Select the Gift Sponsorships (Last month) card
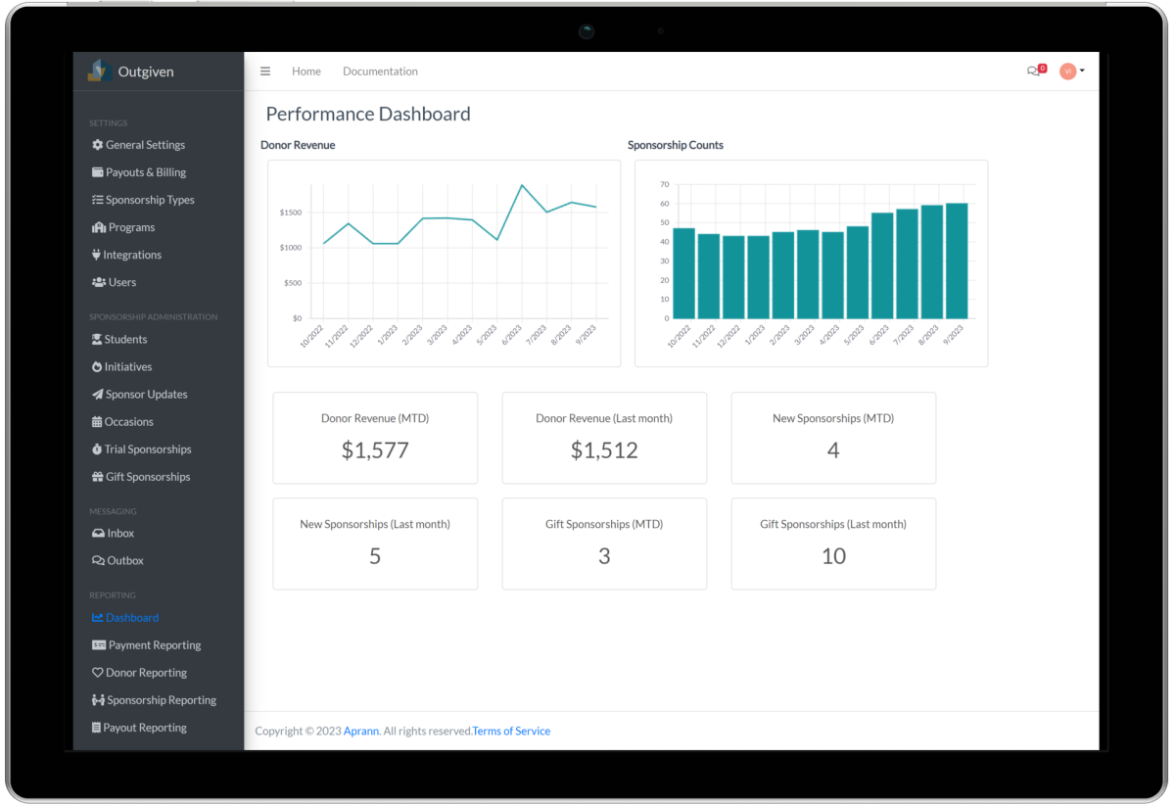This screenshot has height=805, width=1175. 833,544
